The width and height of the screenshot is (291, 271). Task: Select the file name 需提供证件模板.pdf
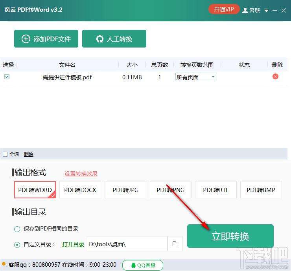67,77
